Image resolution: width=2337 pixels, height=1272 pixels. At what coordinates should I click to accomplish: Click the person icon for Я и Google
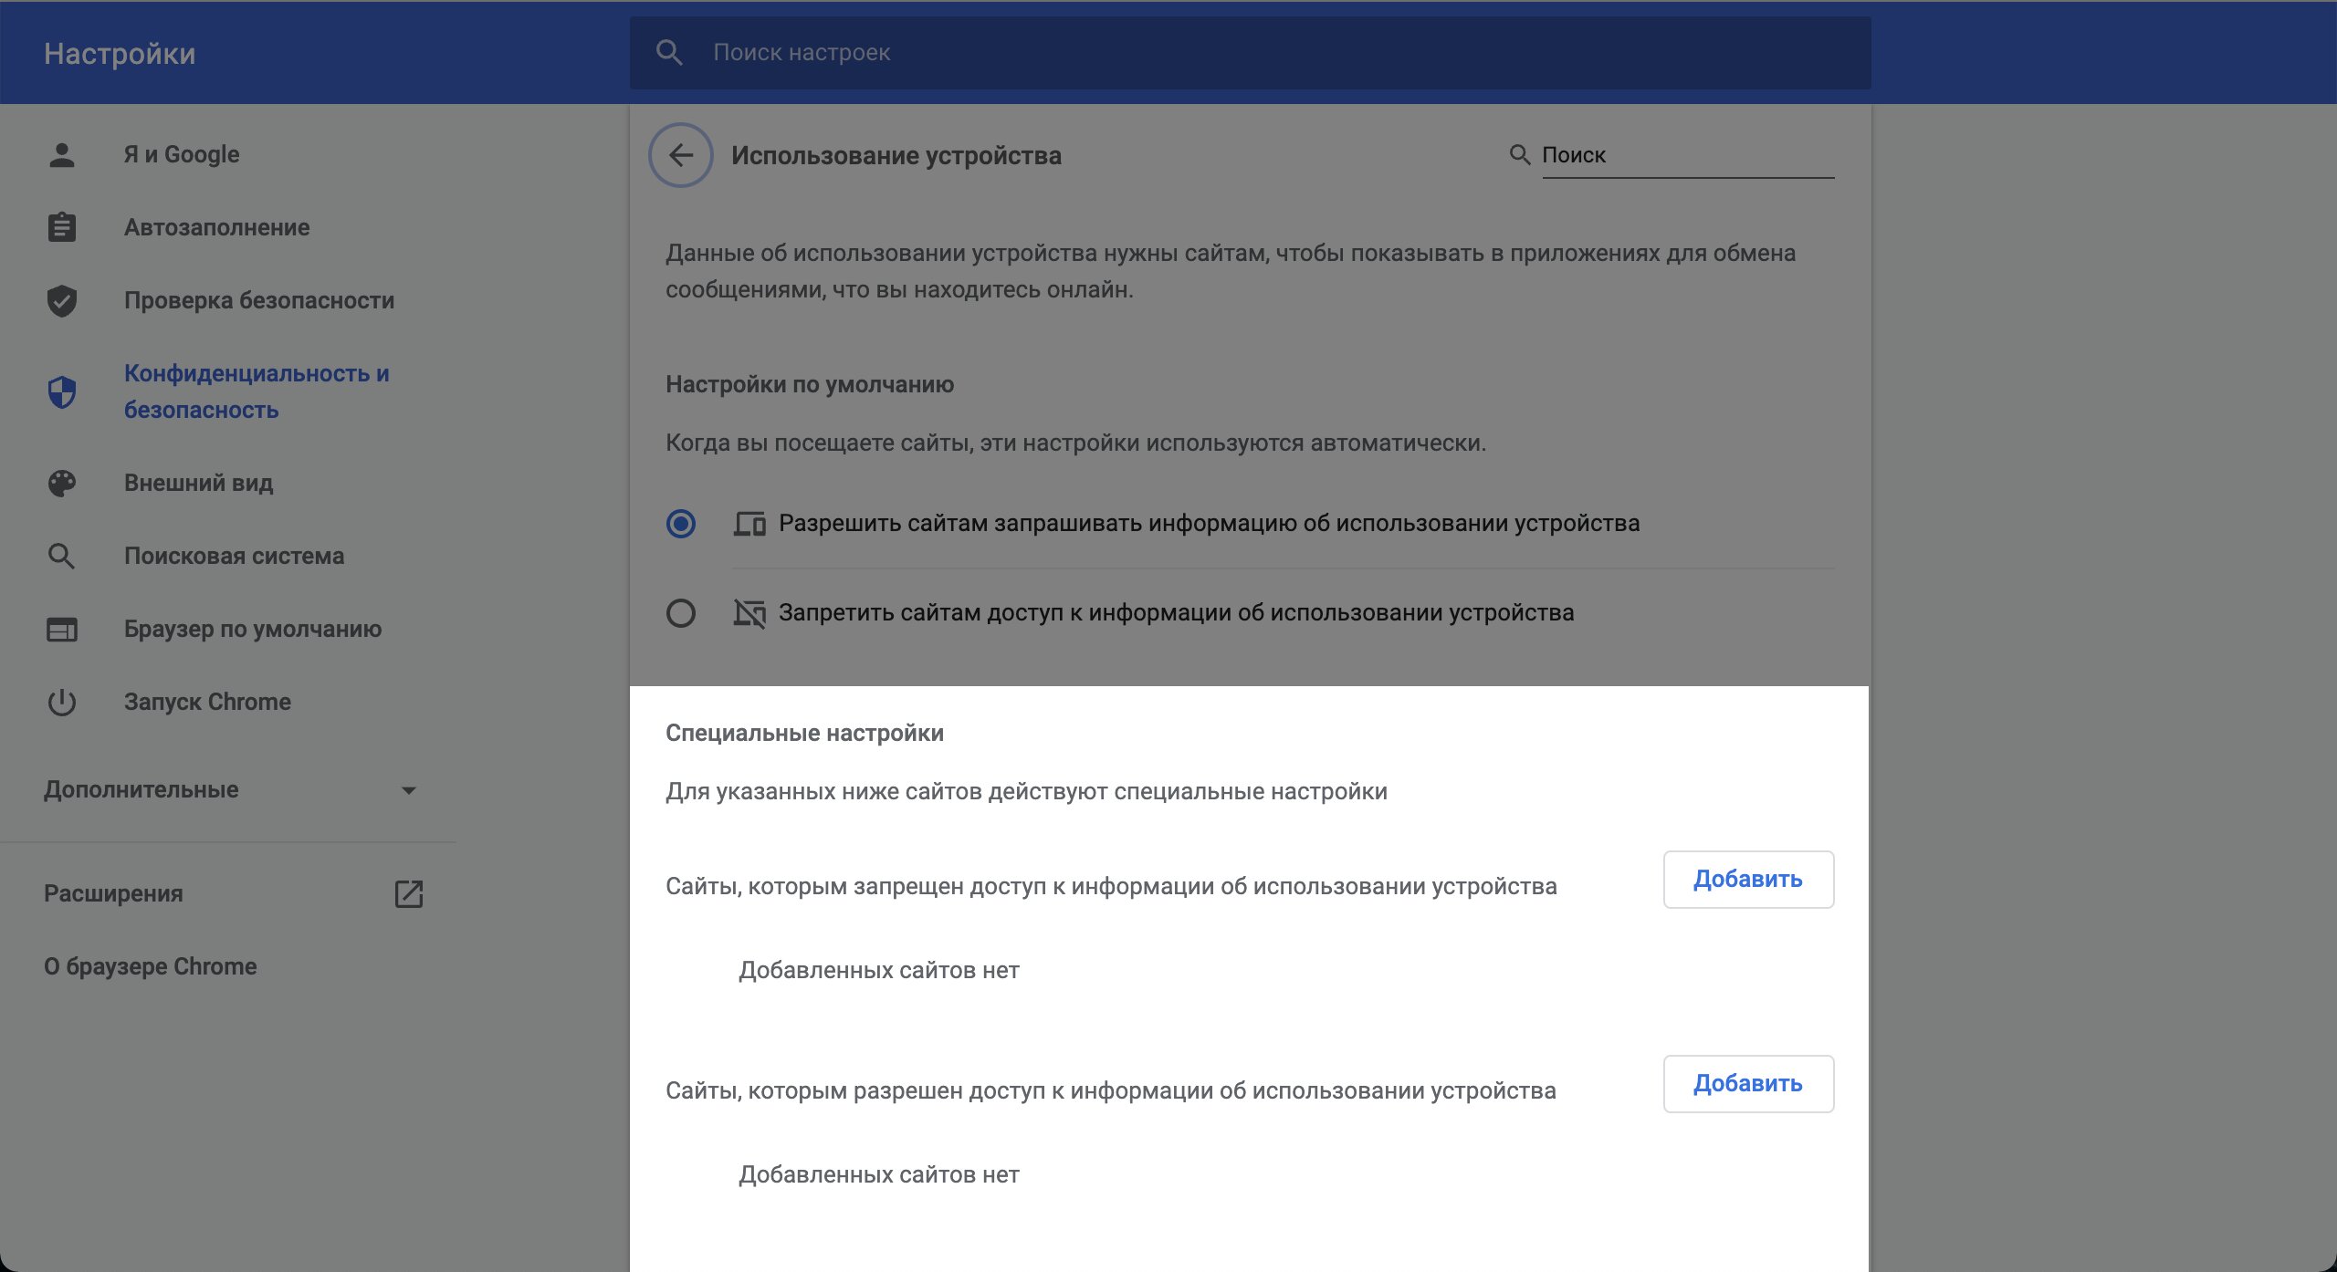[62, 154]
